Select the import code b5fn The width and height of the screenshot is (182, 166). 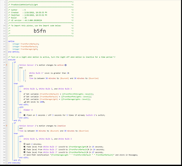[40, 31]
